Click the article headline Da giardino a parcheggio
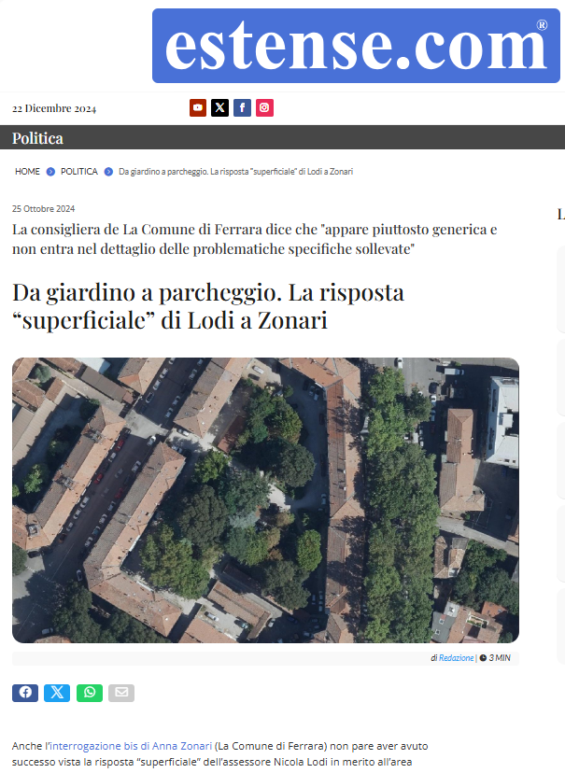 click(208, 306)
